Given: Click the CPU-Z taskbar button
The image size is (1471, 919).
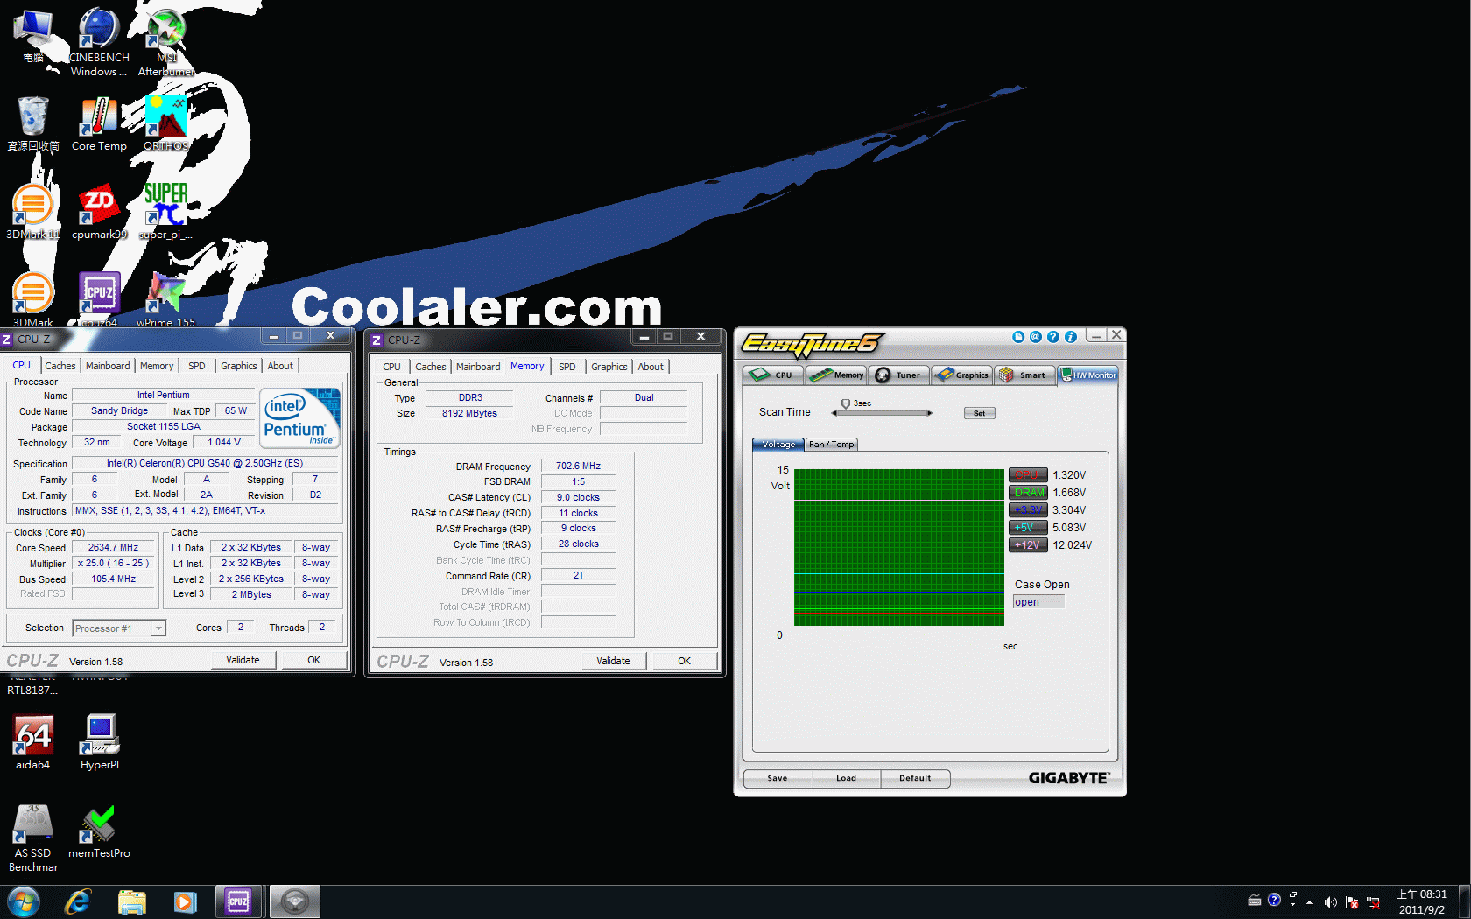Looking at the screenshot, I should [239, 901].
